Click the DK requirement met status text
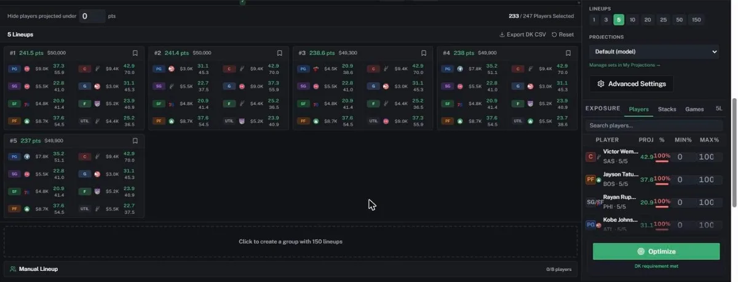738x282 pixels. [656, 266]
